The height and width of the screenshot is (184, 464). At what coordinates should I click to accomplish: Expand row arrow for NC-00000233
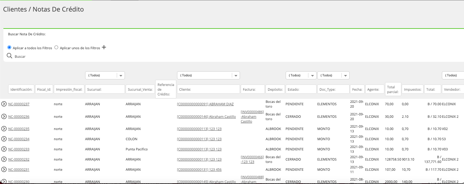click(4, 149)
